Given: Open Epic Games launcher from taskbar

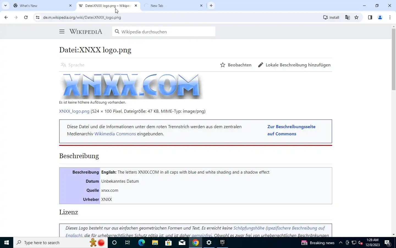Looking at the screenshot, I should (222, 242).
